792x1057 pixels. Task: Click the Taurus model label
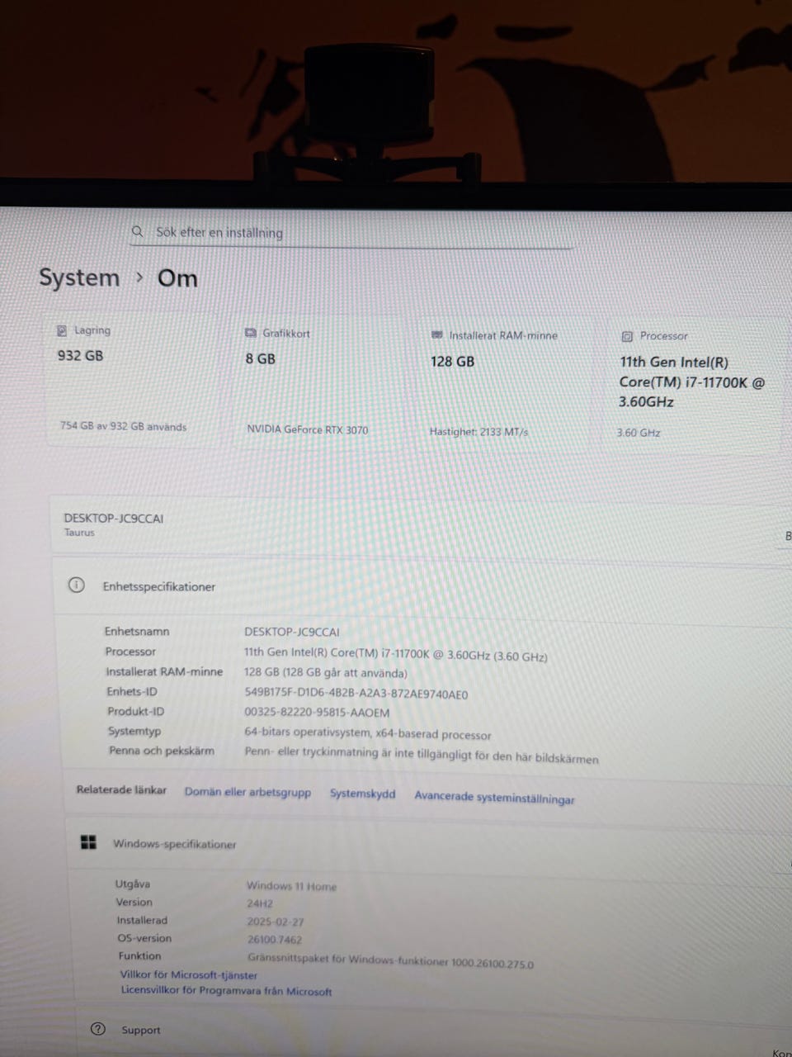(79, 533)
